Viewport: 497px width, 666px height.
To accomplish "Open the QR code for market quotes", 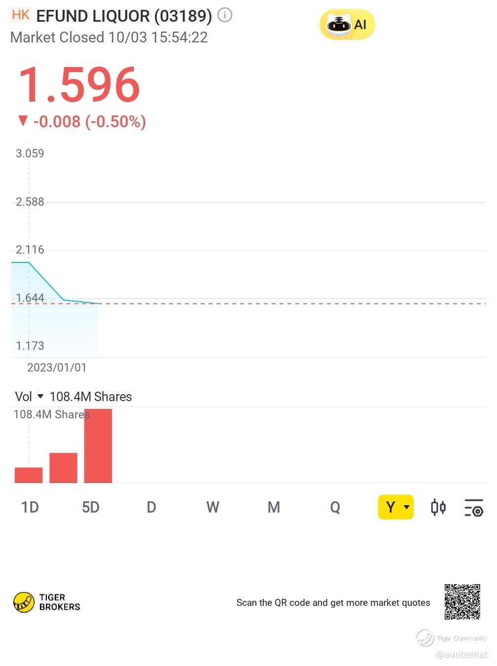I will click(462, 601).
